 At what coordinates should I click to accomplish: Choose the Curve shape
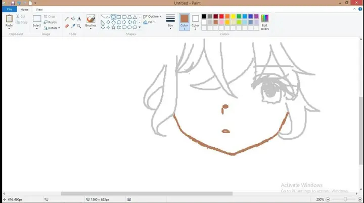(x=108, y=17)
